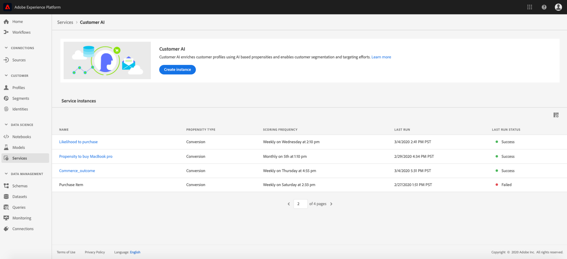
Task: Collapse the Data Management section
Action: pyautogui.click(x=6, y=174)
